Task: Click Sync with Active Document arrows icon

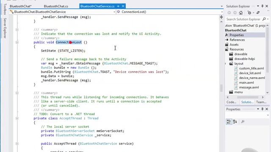Action: coord(258,13)
